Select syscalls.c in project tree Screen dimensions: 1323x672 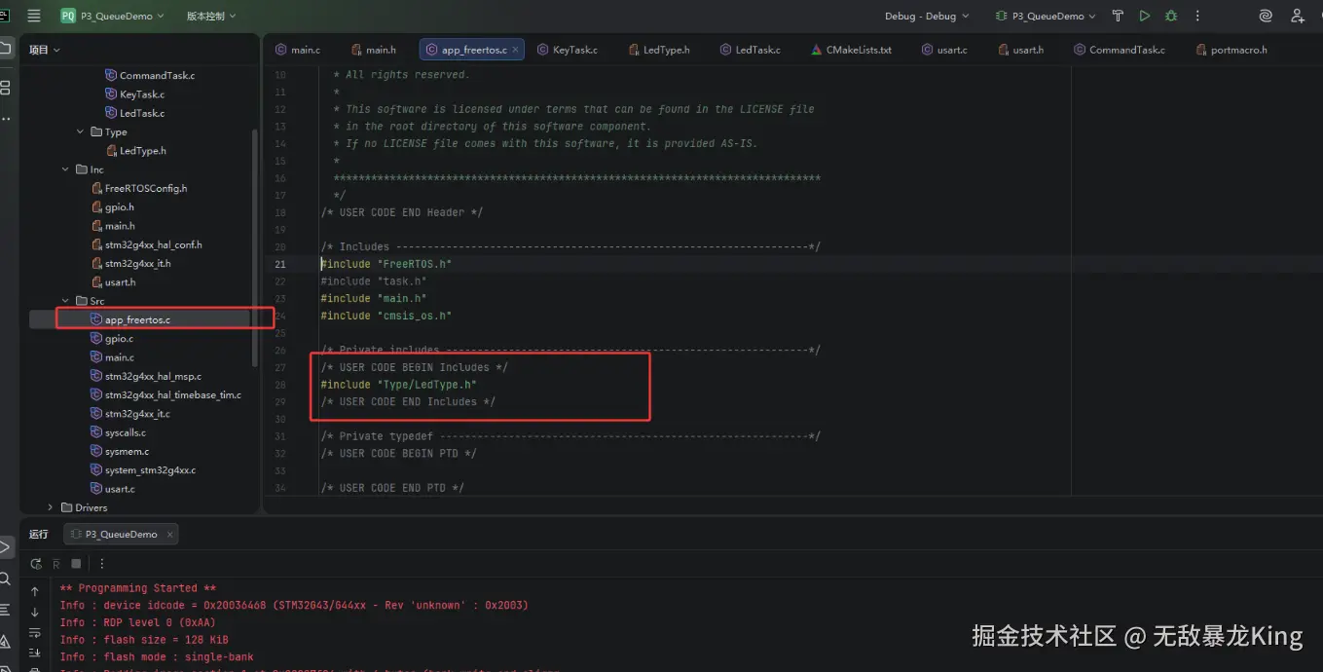coord(118,432)
